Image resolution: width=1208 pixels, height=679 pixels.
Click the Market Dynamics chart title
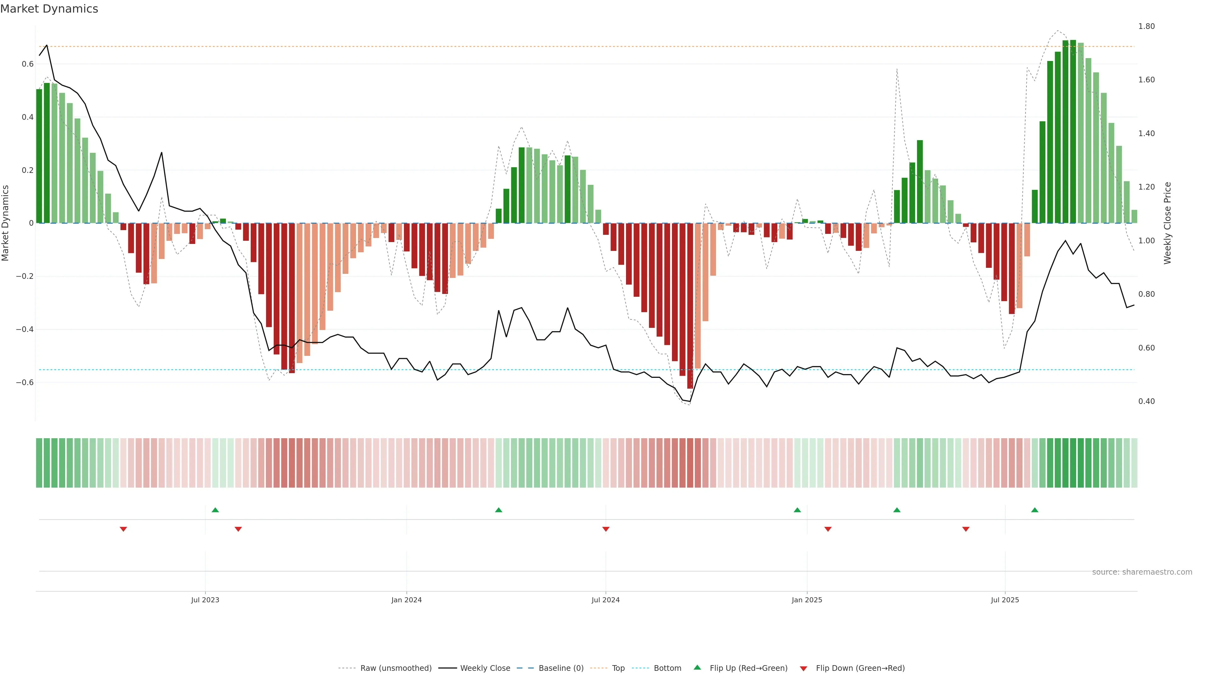49,9
